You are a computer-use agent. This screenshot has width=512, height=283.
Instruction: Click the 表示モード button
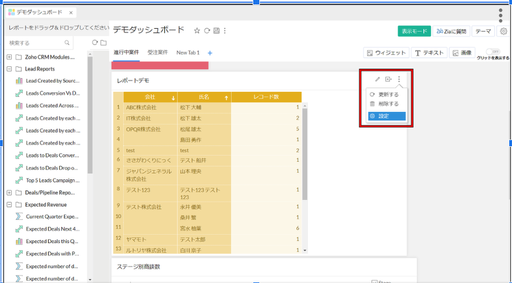pyautogui.click(x=414, y=31)
